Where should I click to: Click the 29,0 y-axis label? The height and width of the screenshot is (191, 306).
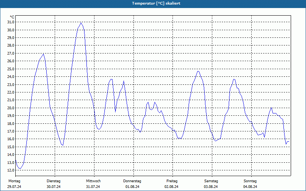coord(11,37)
